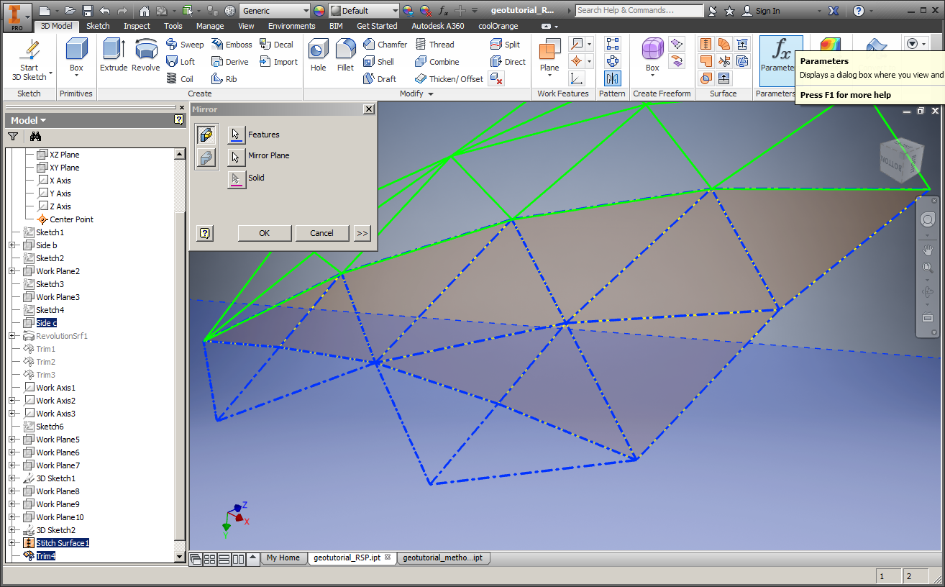Open Mirror dialog help button
This screenshot has height=587, width=945.
(205, 233)
